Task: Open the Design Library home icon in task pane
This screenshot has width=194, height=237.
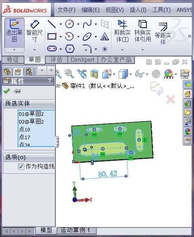Action: [x=187, y=94]
